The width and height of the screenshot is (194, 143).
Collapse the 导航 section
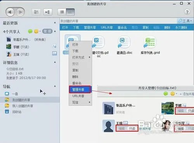[x=55, y=86]
